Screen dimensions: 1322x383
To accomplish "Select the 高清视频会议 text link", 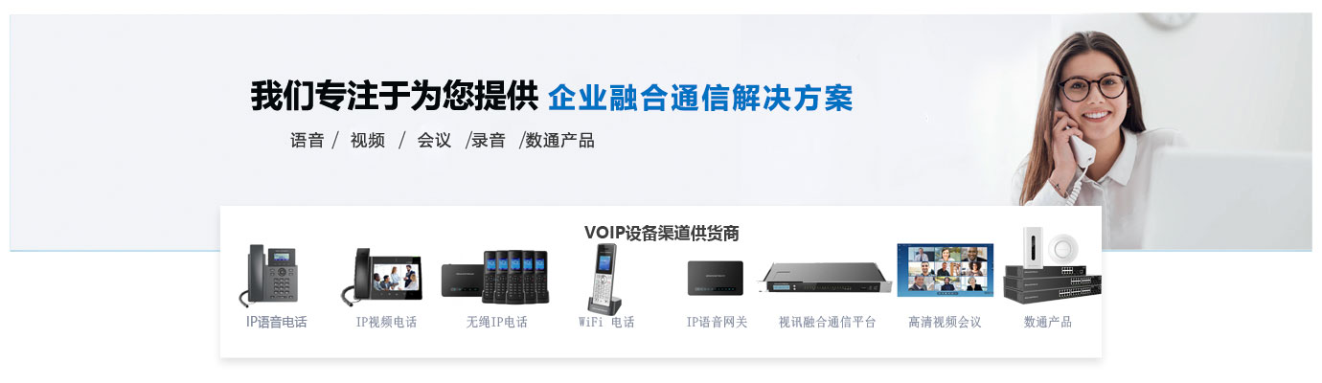I will coord(945,323).
